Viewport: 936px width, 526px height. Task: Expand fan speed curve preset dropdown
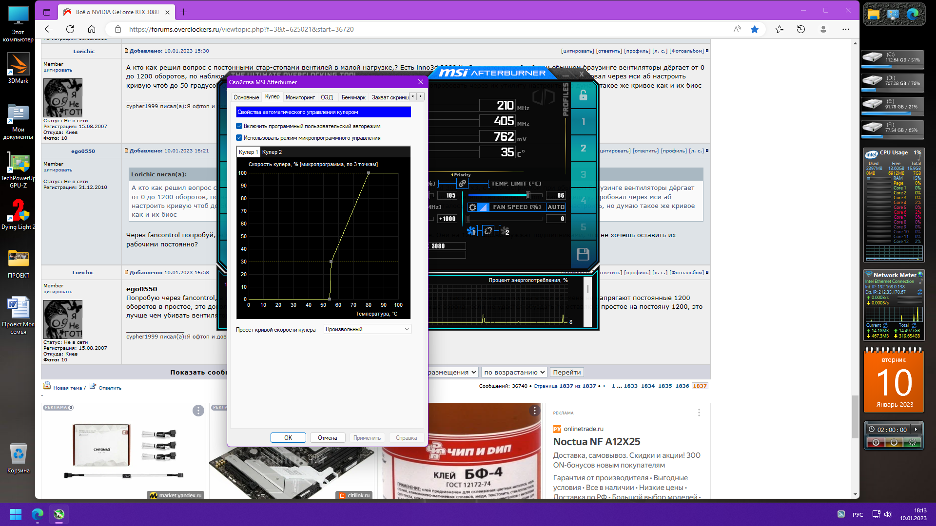(368, 329)
